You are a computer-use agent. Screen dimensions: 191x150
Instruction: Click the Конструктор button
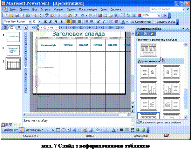pos(141,22)
